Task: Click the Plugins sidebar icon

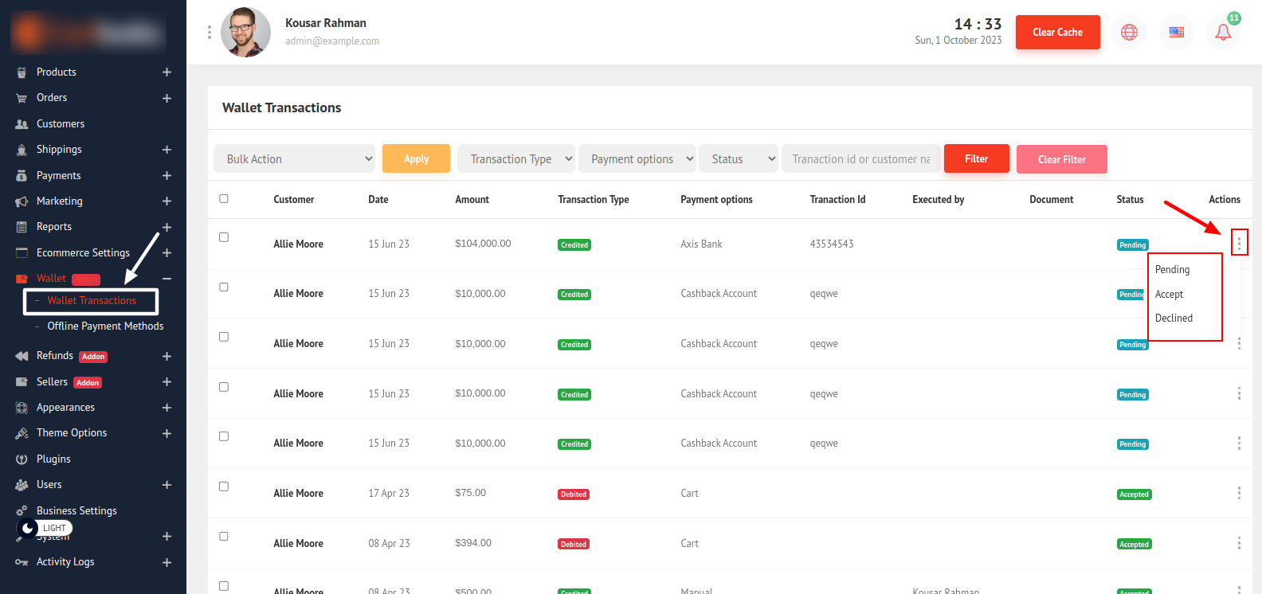Action: (22, 459)
